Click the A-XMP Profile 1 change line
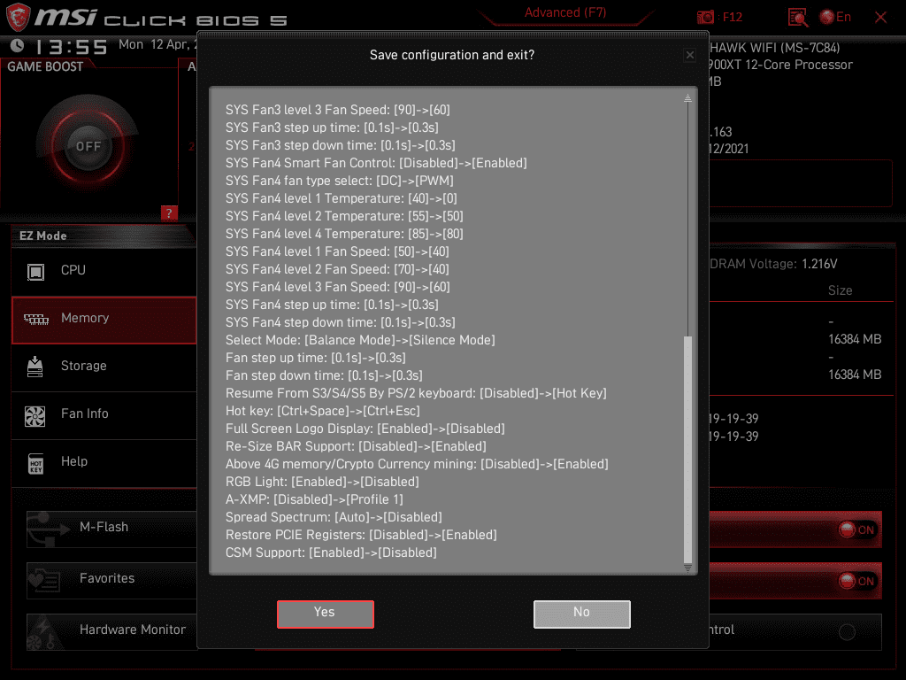This screenshot has height=680, width=906. 314,499
